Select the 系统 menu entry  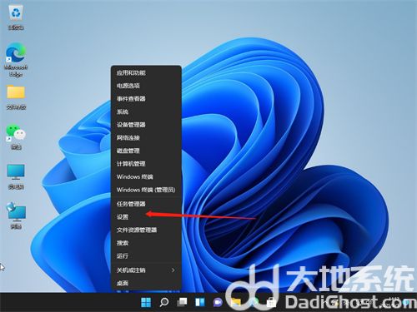(x=146, y=111)
